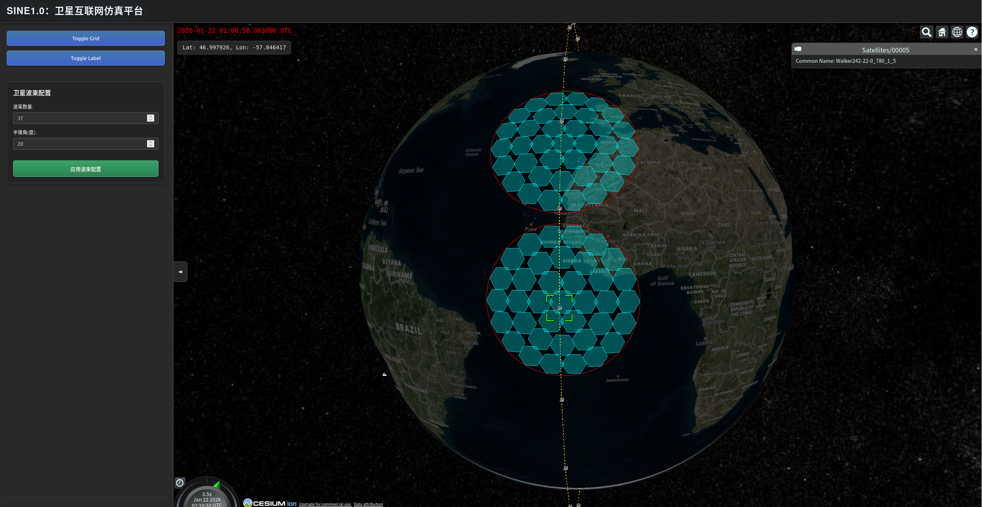The width and height of the screenshot is (982, 507).
Task: Decrease the half cone angle stepper
Action: (x=151, y=146)
